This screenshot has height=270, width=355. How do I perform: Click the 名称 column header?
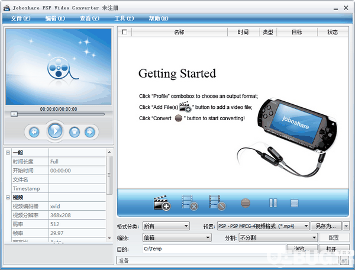pyautogui.click(x=179, y=32)
